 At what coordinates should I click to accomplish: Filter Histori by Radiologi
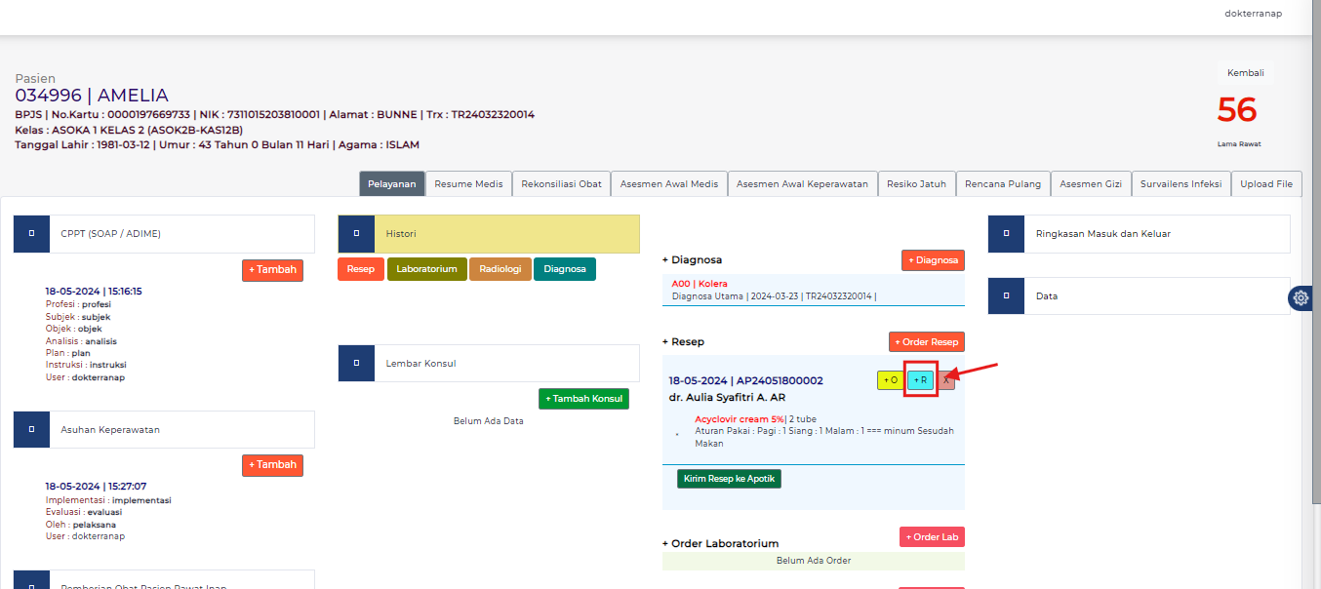click(x=500, y=268)
